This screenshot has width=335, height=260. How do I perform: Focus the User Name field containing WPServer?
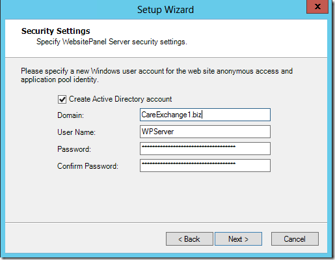click(205, 132)
